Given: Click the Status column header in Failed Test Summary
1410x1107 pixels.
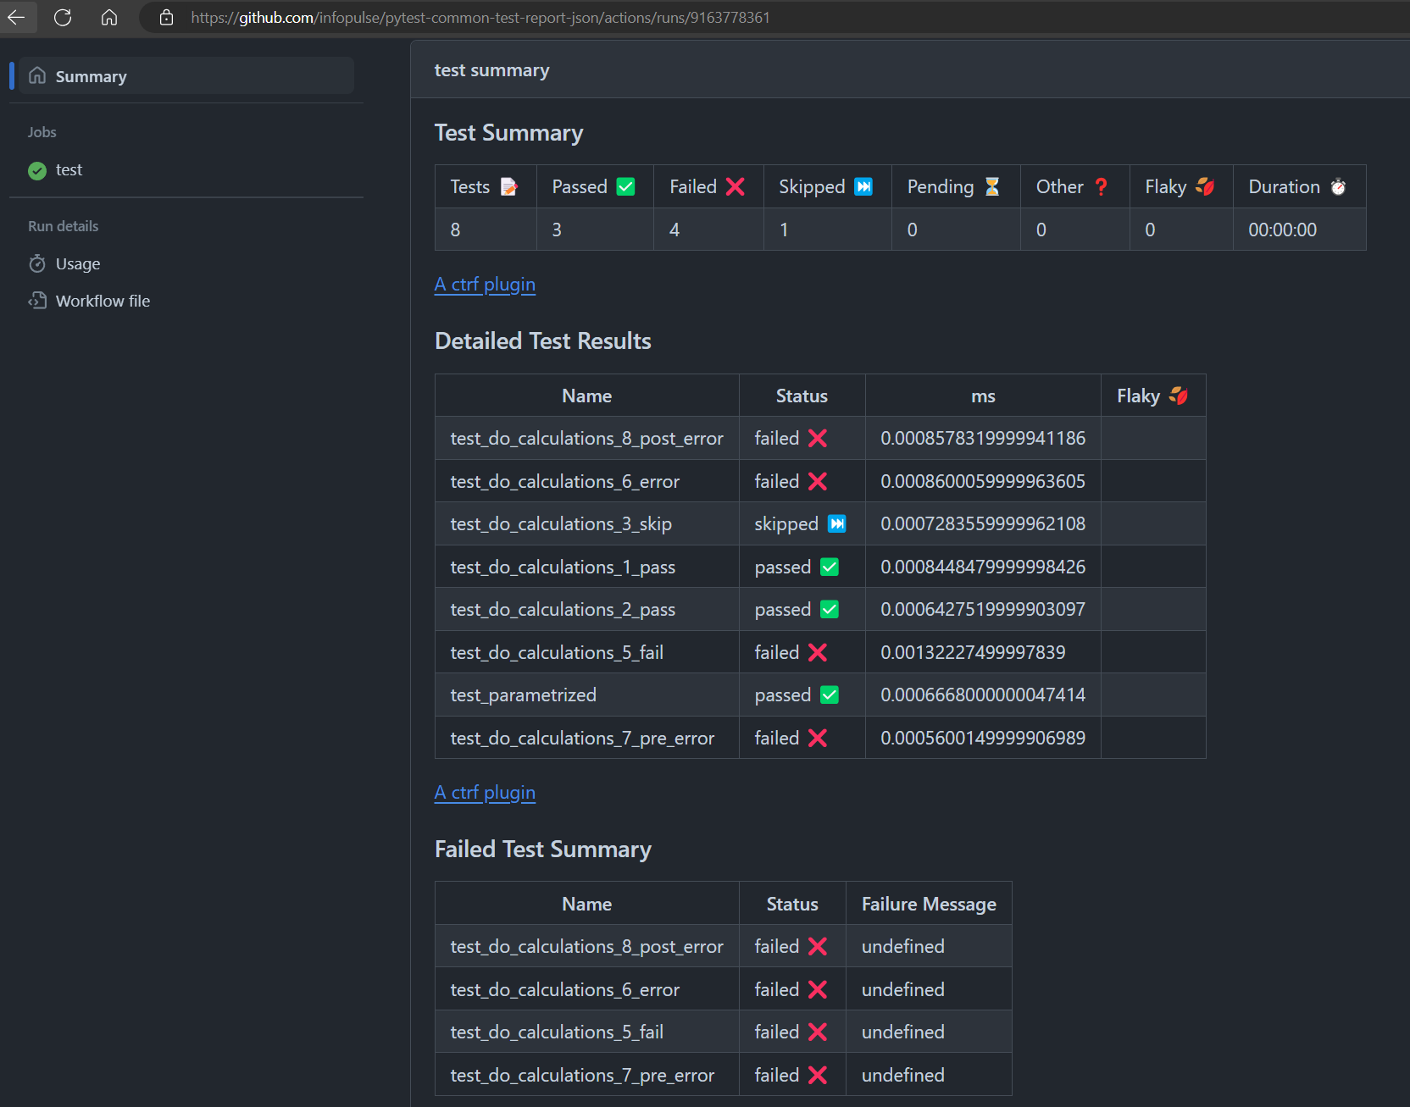Looking at the screenshot, I should pyautogui.click(x=792, y=904).
